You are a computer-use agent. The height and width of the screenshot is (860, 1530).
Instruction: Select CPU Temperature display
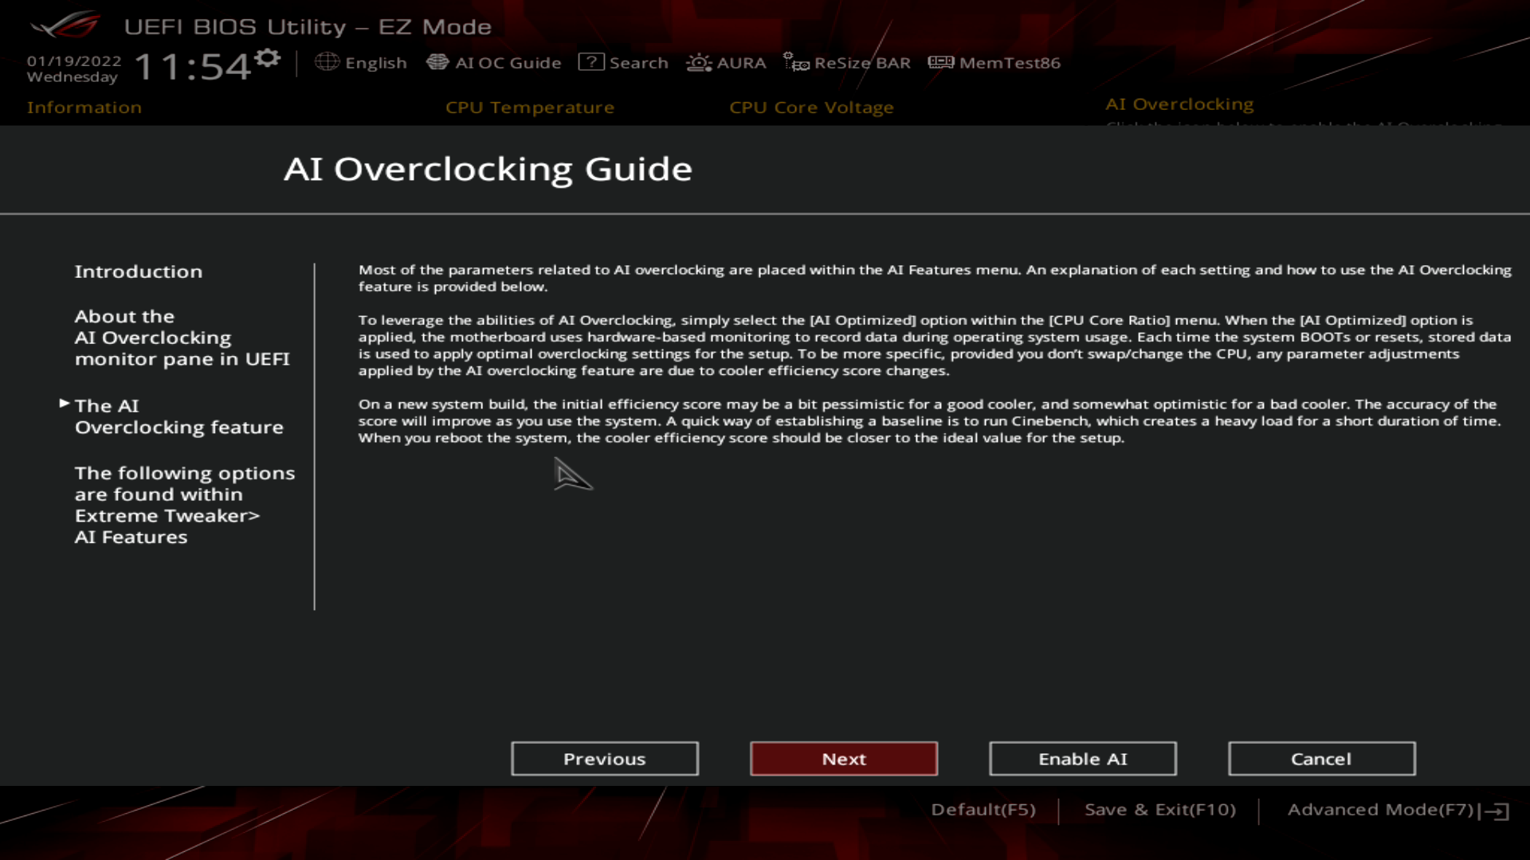coord(530,107)
